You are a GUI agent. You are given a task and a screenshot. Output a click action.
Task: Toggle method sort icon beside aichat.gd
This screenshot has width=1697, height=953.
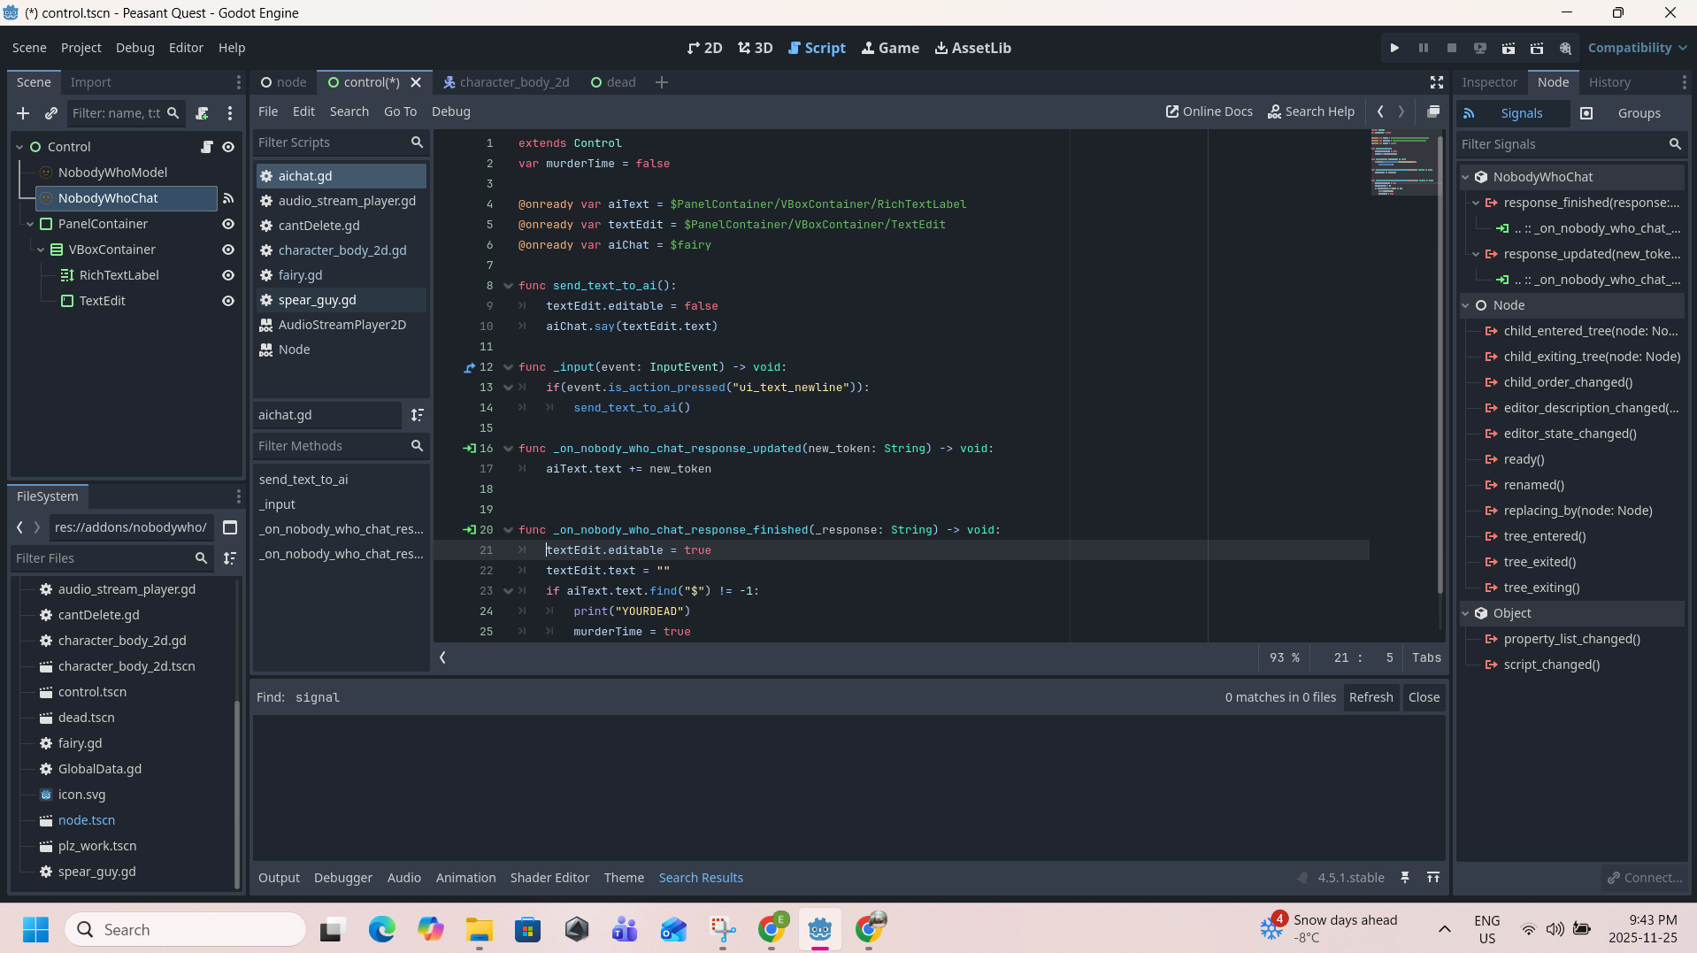tap(417, 415)
